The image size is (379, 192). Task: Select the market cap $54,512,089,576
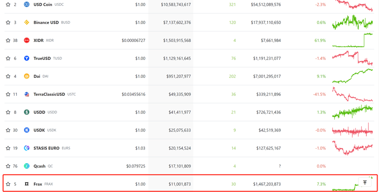click(266, 4)
